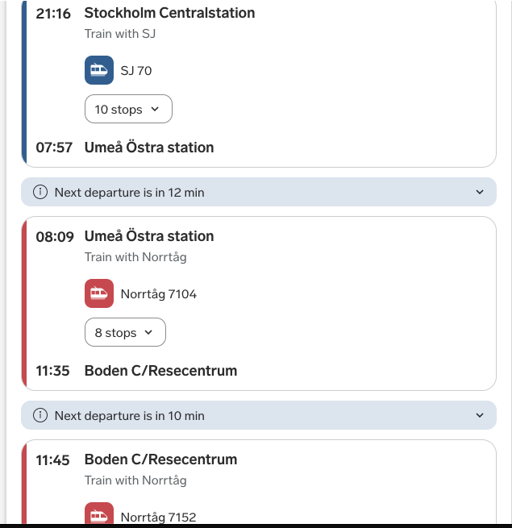512x528 pixels.
Task: Click the 11:35 Boden C/Resecentrum arrival
Action: (x=136, y=371)
